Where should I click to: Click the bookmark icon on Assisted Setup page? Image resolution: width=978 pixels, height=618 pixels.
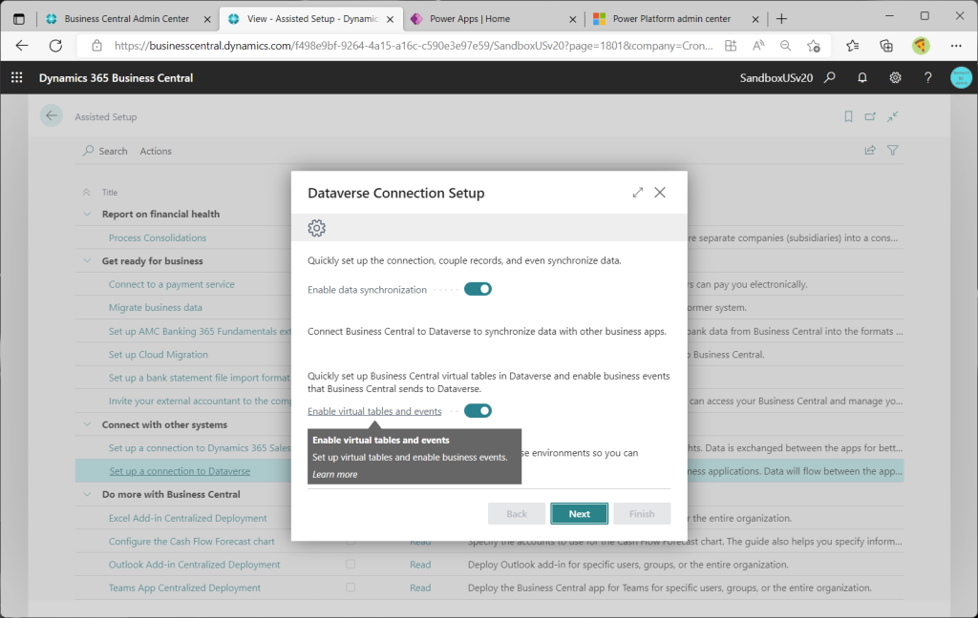[848, 116]
